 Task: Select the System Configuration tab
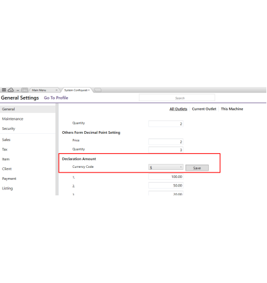click(x=75, y=90)
